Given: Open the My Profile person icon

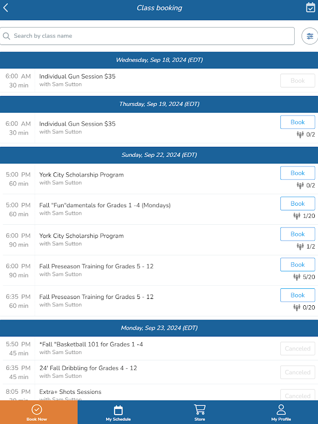Looking at the screenshot, I should [x=281, y=409].
